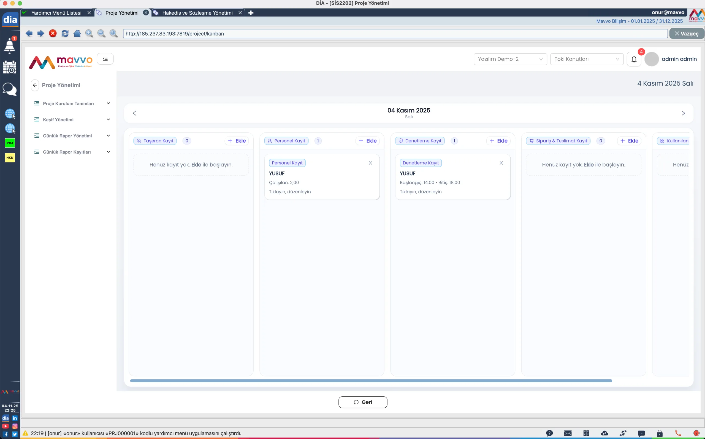The height and width of the screenshot is (439, 705).
Task: Open the Toki Konutları dropdown
Action: tap(586, 59)
